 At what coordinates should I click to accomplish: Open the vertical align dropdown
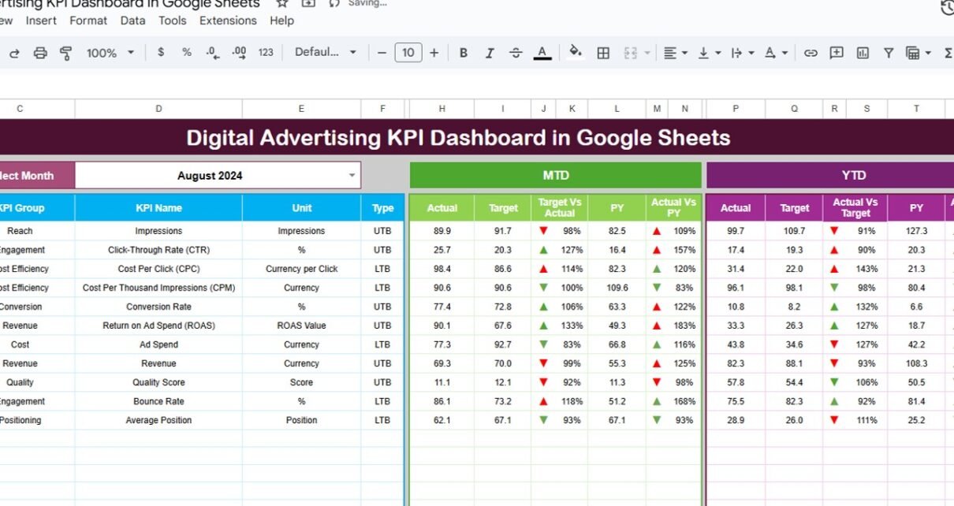(x=710, y=53)
